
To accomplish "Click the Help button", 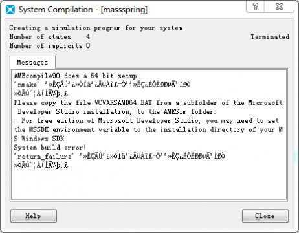I will tap(34, 216).
